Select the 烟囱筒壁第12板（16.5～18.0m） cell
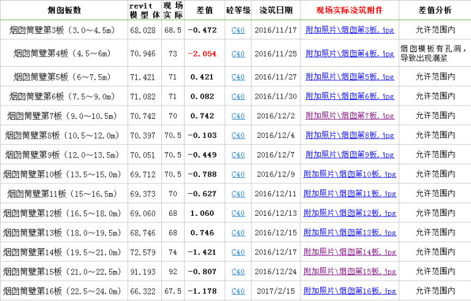This screenshot has width=471, height=301. [64, 213]
